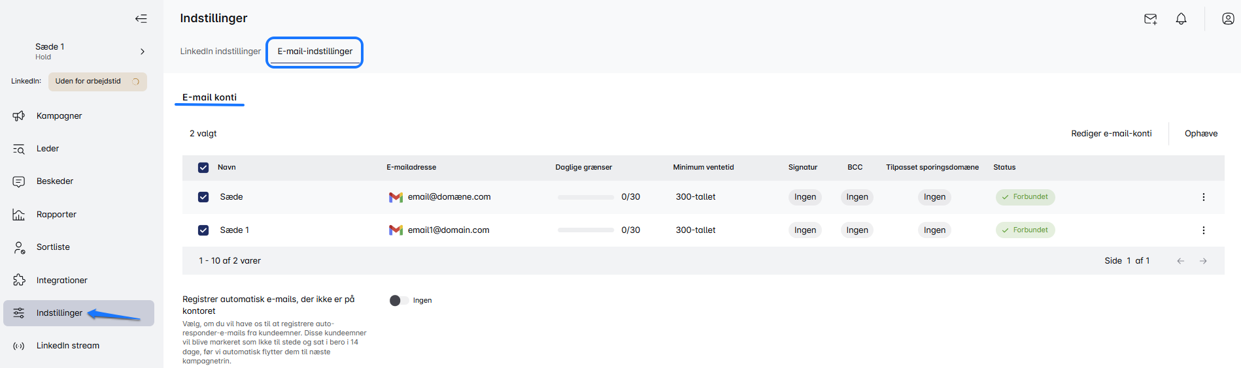The width and height of the screenshot is (1241, 368).
Task: Click Rediger e-mail-konti button
Action: (x=1111, y=134)
